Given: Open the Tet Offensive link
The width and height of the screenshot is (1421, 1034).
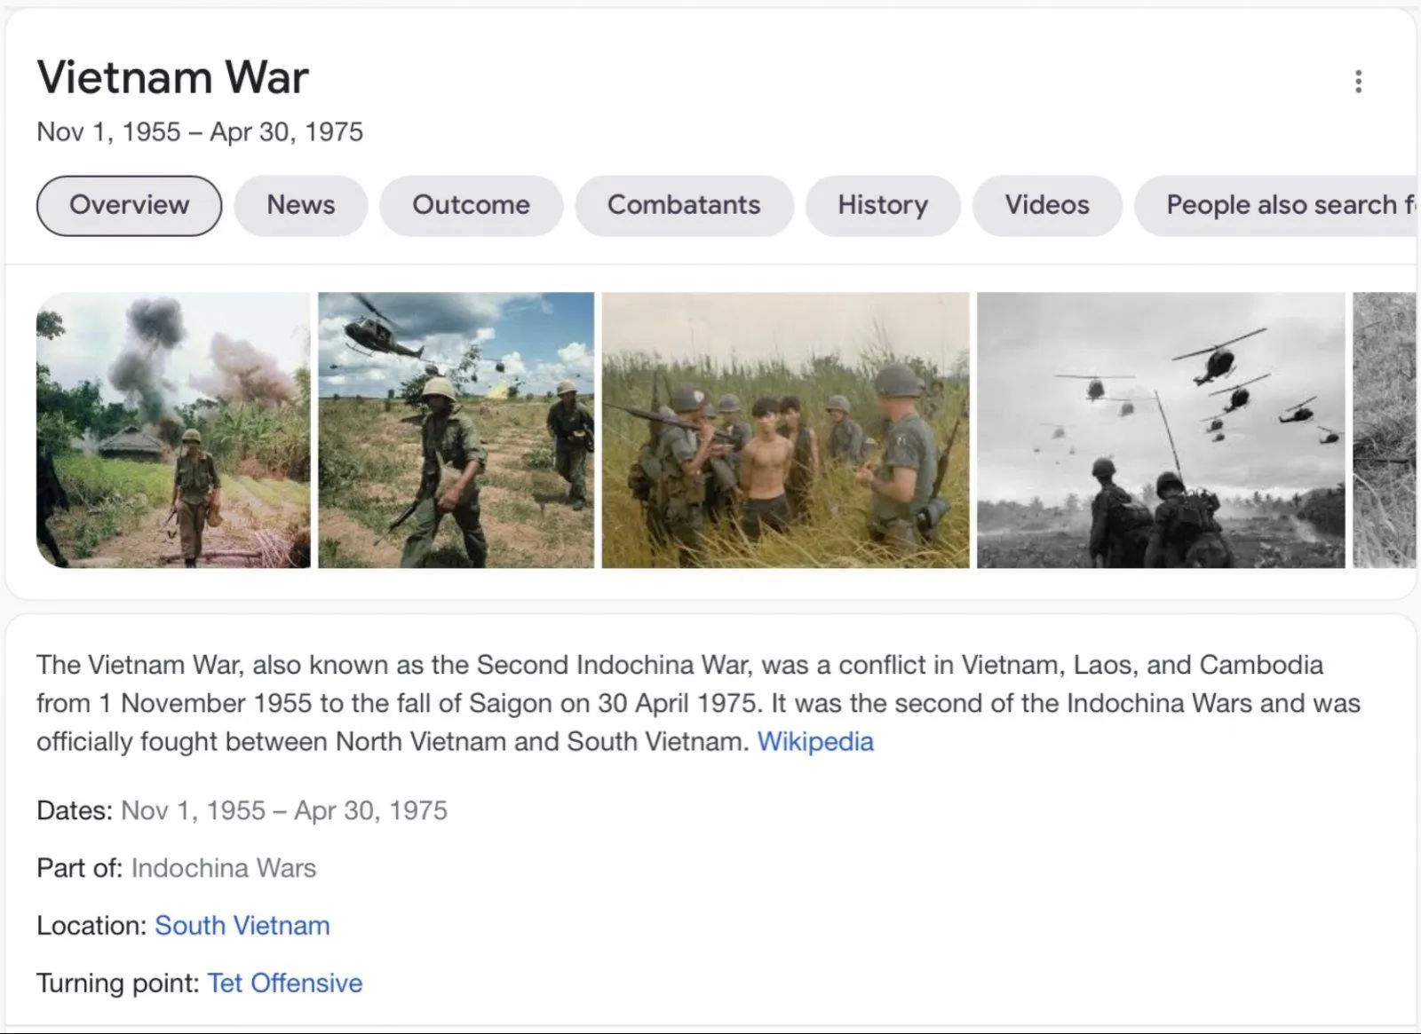Looking at the screenshot, I should click(x=284, y=983).
